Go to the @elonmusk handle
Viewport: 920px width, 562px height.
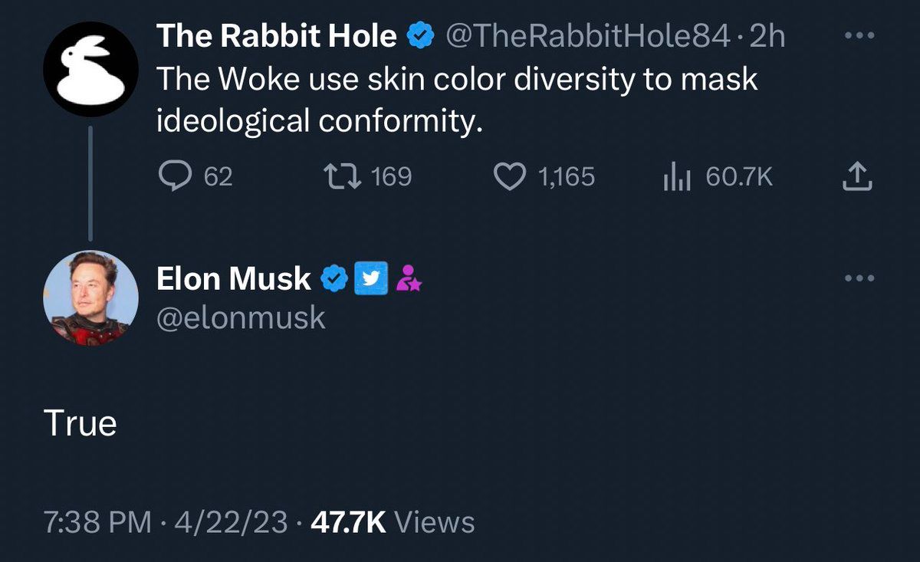[241, 317]
